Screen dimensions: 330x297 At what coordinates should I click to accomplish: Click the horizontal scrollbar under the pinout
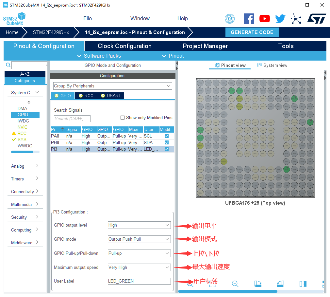tap(228, 291)
